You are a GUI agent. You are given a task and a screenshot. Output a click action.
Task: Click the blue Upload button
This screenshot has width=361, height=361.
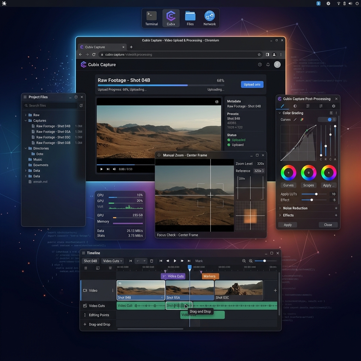[252, 85]
